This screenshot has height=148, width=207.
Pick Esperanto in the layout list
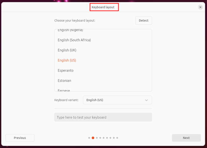65,71
